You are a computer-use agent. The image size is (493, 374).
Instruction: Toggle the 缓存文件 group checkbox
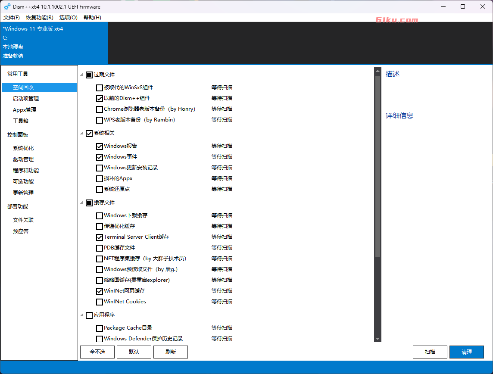(89, 203)
